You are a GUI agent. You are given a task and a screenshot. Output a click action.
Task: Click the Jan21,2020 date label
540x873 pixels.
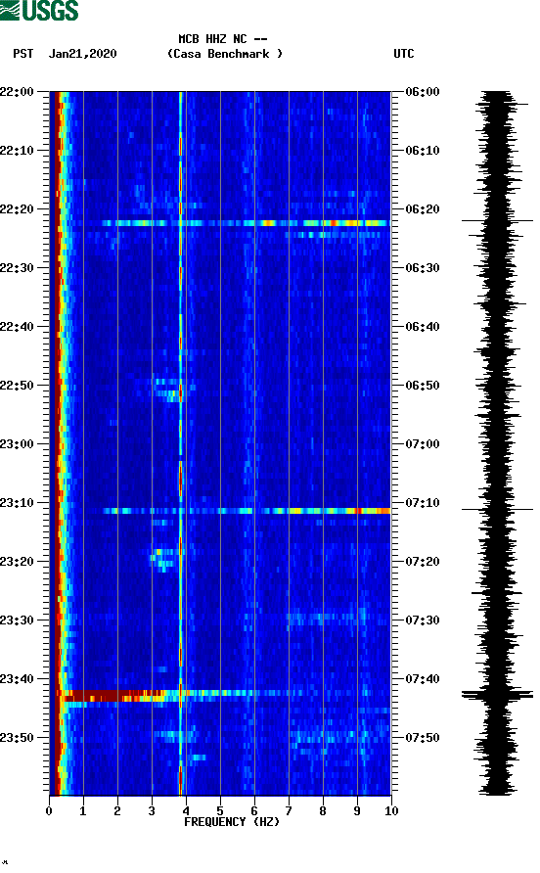coord(82,54)
